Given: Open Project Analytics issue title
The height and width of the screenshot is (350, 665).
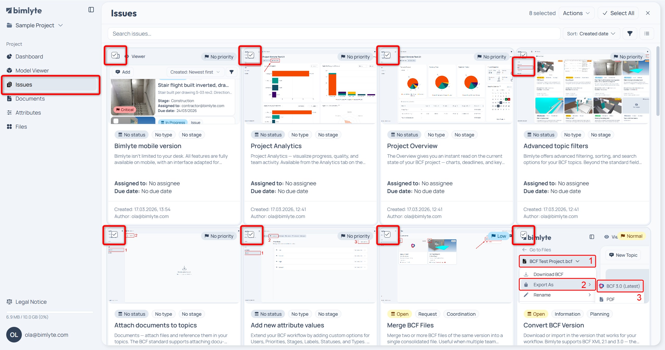Looking at the screenshot, I should tap(276, 146).
